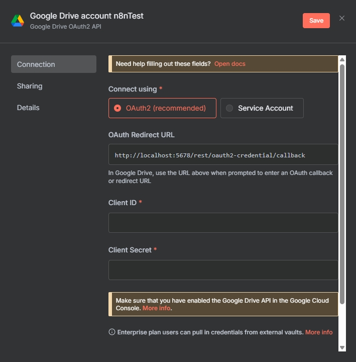Select Service Account radio option
The height and width of the screenshot is (362, 356).
point(262,108)
